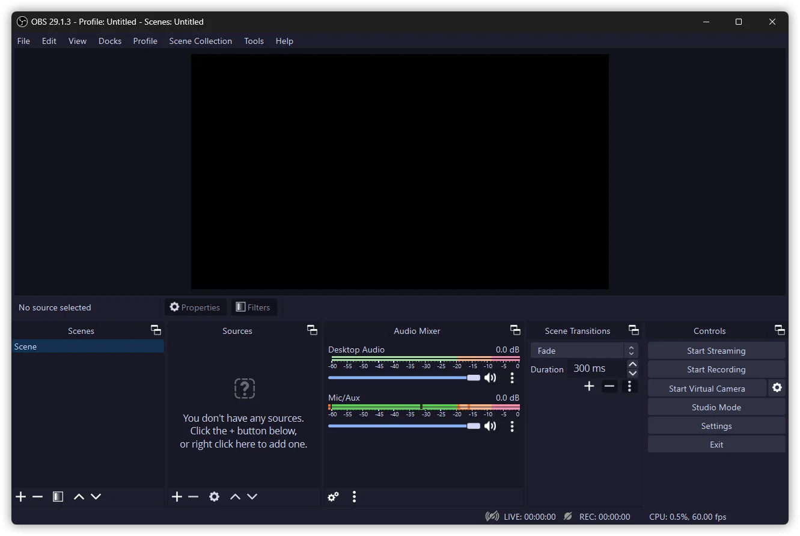
Task: Open Desktop Audio three-dot options menu
Action: click(512, 378)
